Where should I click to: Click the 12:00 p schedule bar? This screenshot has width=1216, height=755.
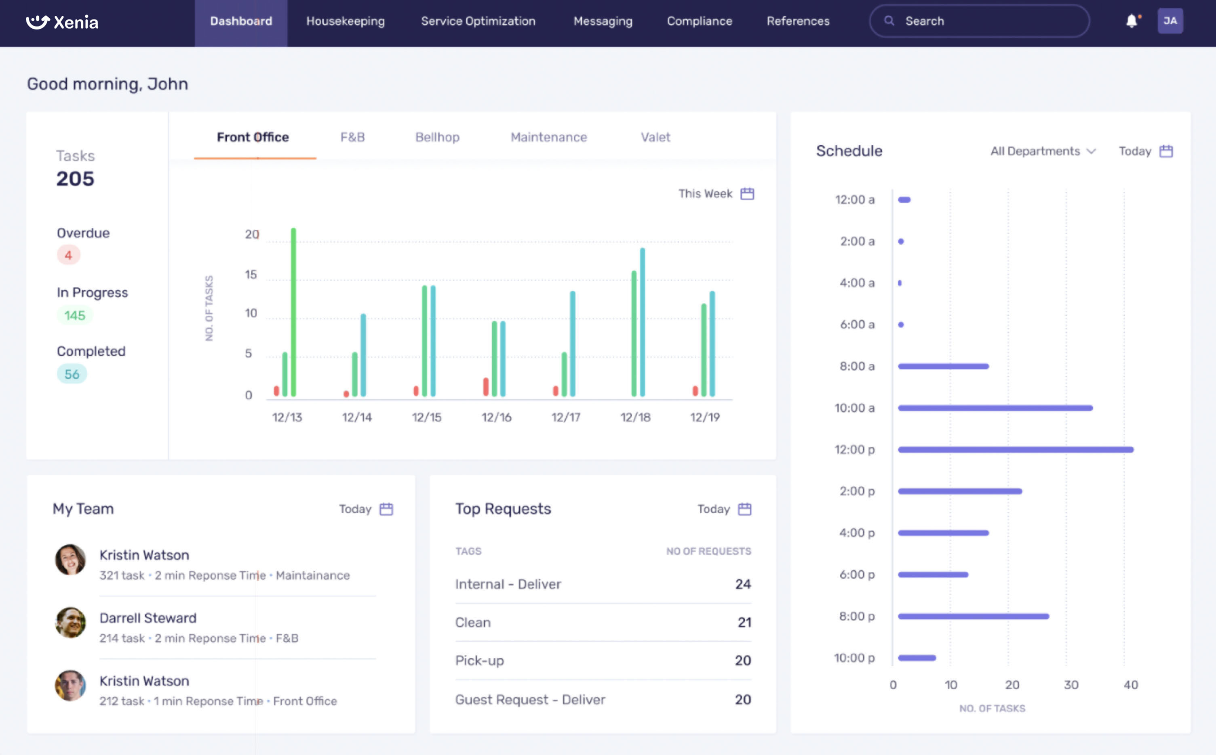pos(1015,450)
